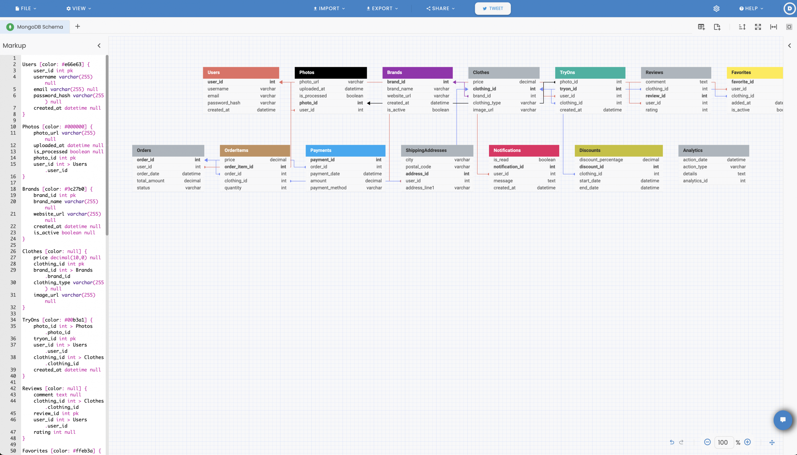
Task: Click the SHARE dropdown button
Action: [x=441, y=8]
